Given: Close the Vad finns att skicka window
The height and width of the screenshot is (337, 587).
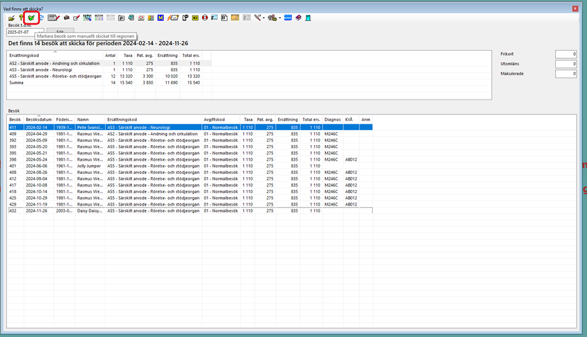Looking at the screenshot, I should [x=575, y=8].
